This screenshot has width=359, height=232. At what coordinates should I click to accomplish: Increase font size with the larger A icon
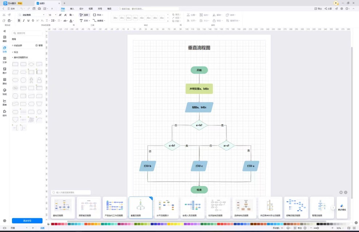tap(60, 15)
